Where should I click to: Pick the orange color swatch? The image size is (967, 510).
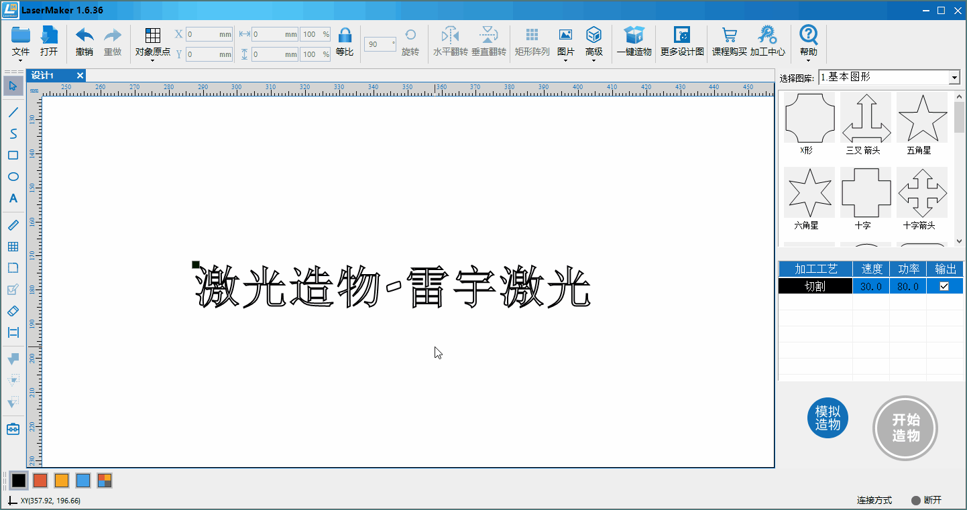pyautogui.click(x=62, y=481)
